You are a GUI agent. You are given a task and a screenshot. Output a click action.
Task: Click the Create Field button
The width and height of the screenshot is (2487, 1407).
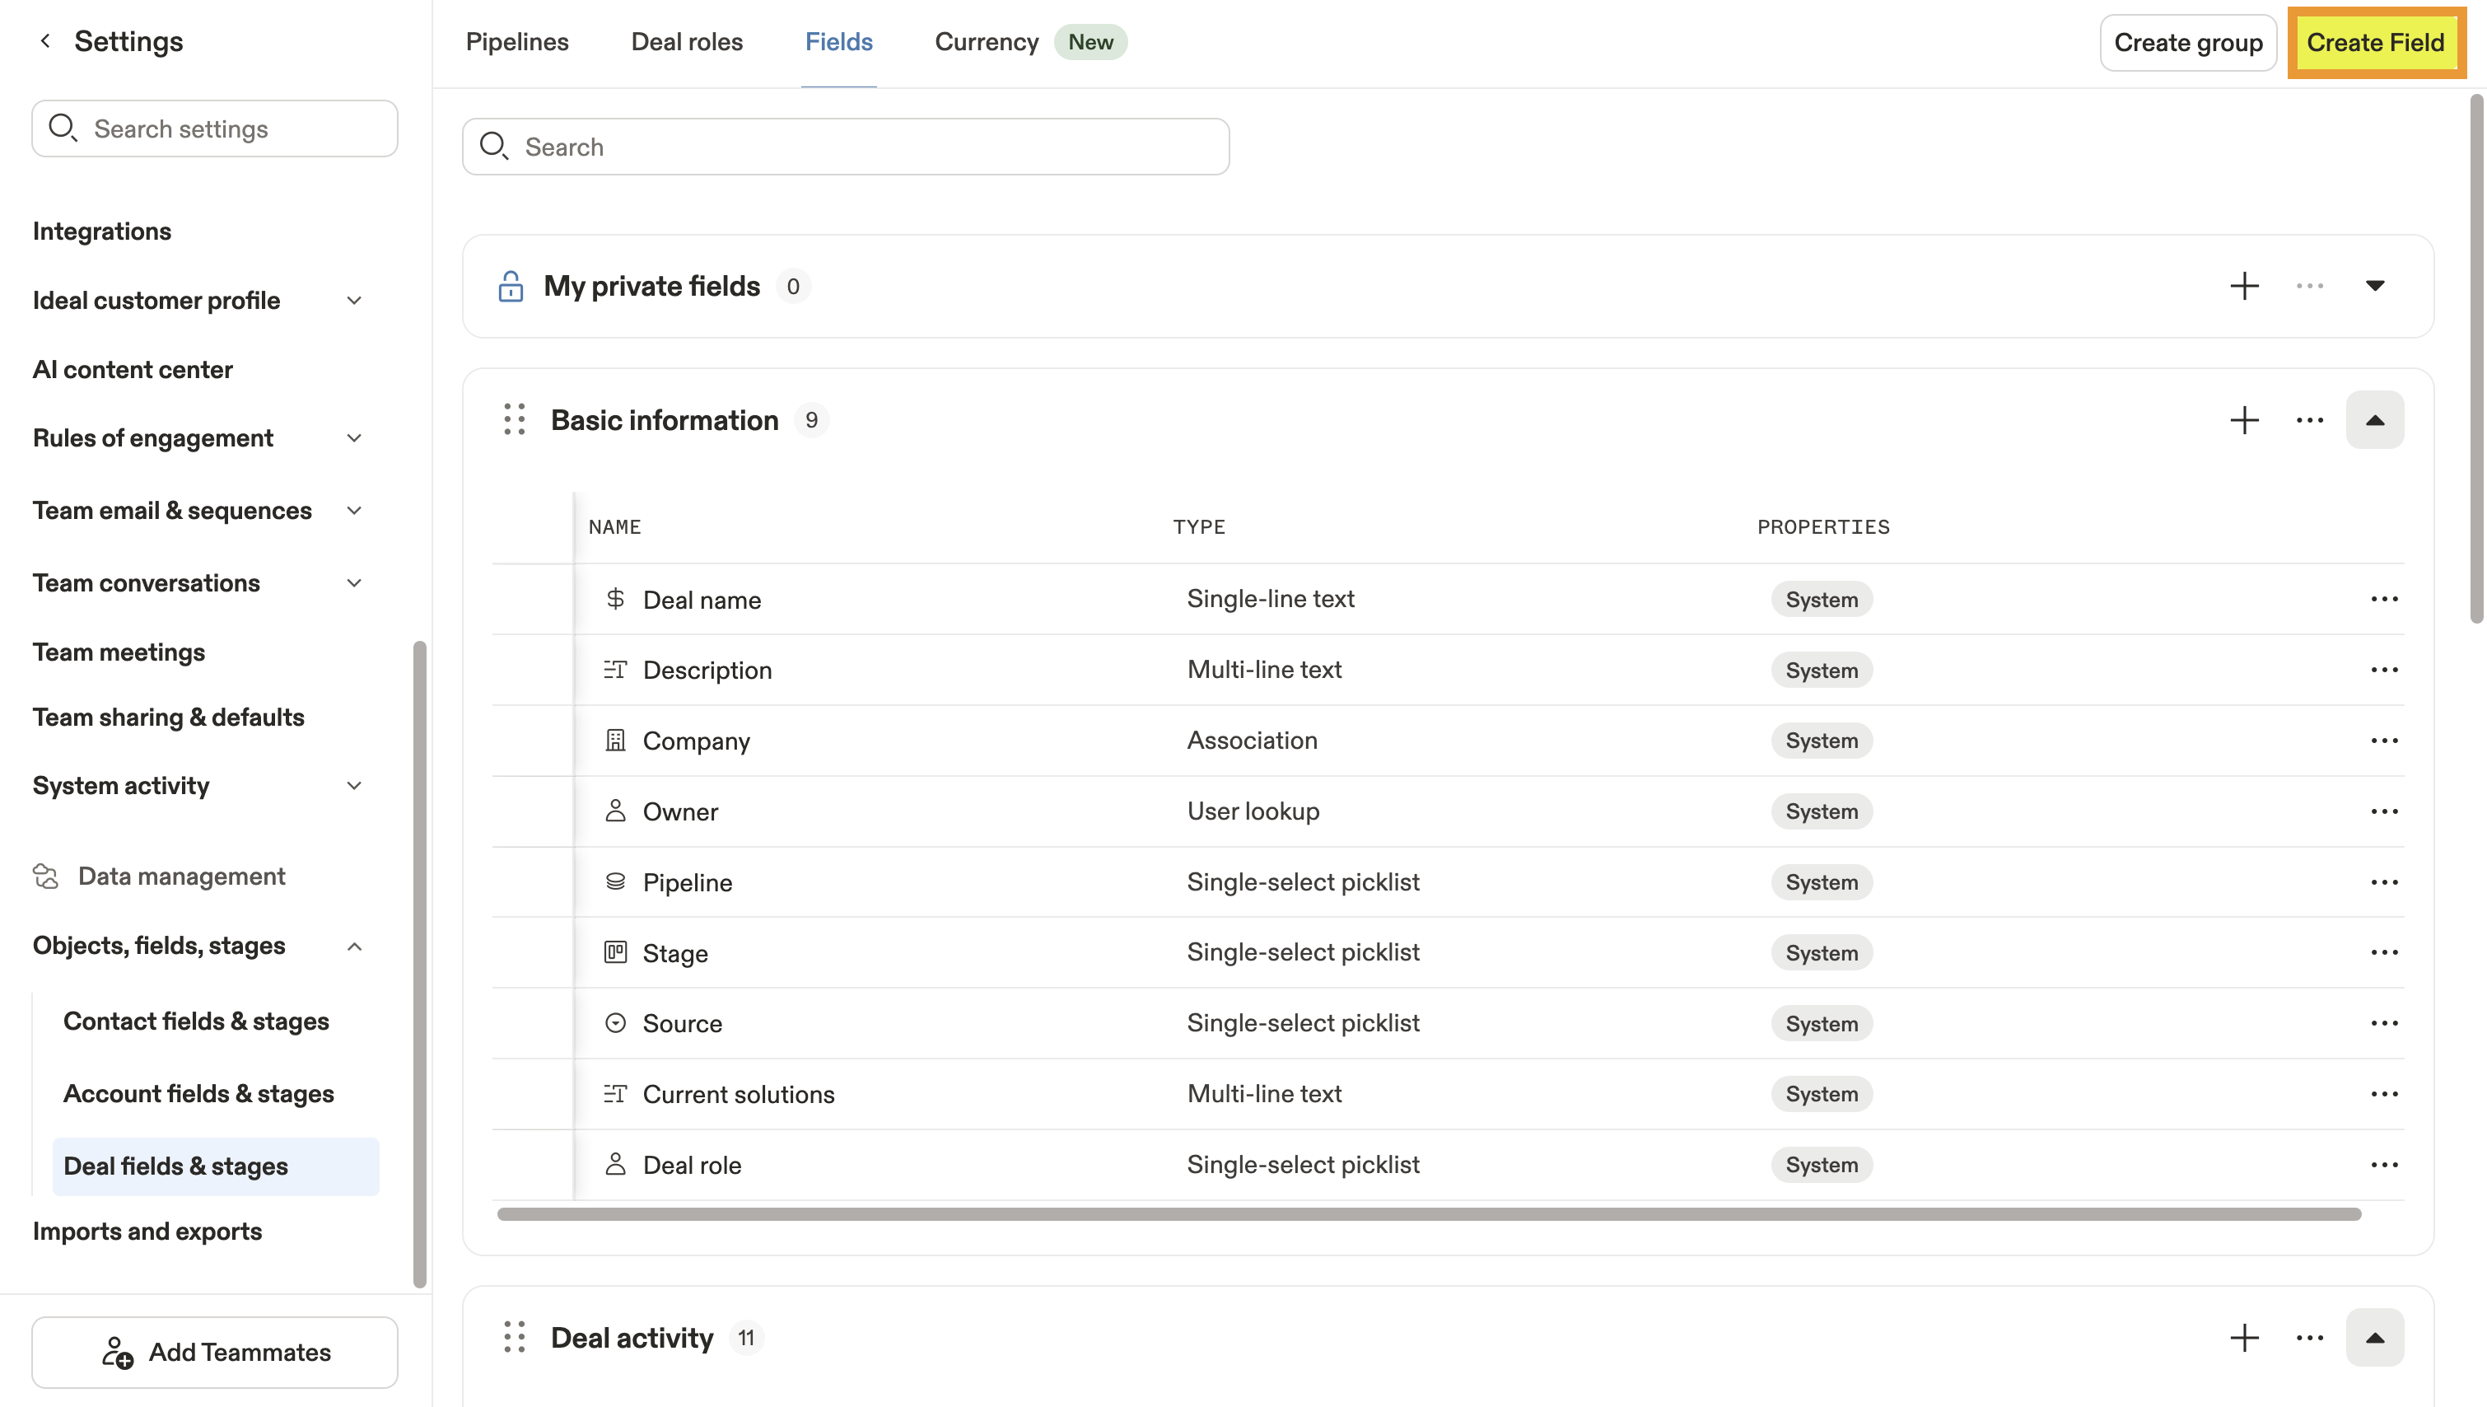(2375, 43)
